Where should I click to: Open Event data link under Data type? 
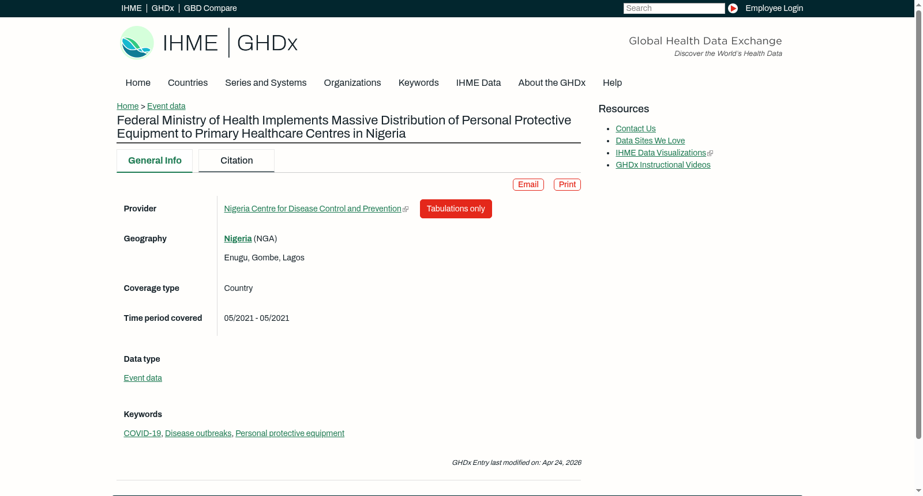142,378
